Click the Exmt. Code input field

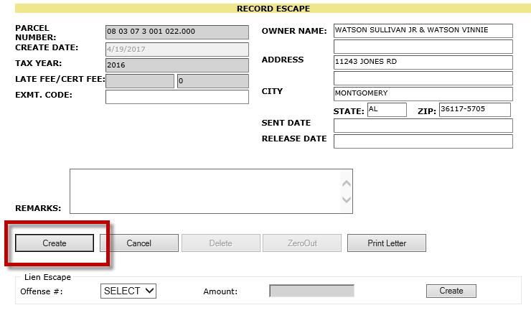pyautogui.click(x=177, y=97)
